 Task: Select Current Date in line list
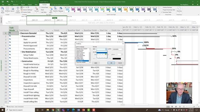(x=80, y=50)
